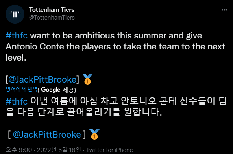
Task: Open #thfc hashtag in the English tweet
Action: tap(17, 36)
